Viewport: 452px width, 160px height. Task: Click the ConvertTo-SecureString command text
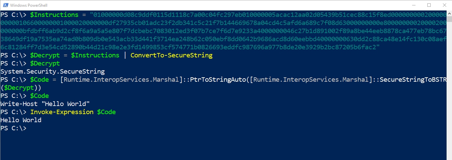pos(171,55)
